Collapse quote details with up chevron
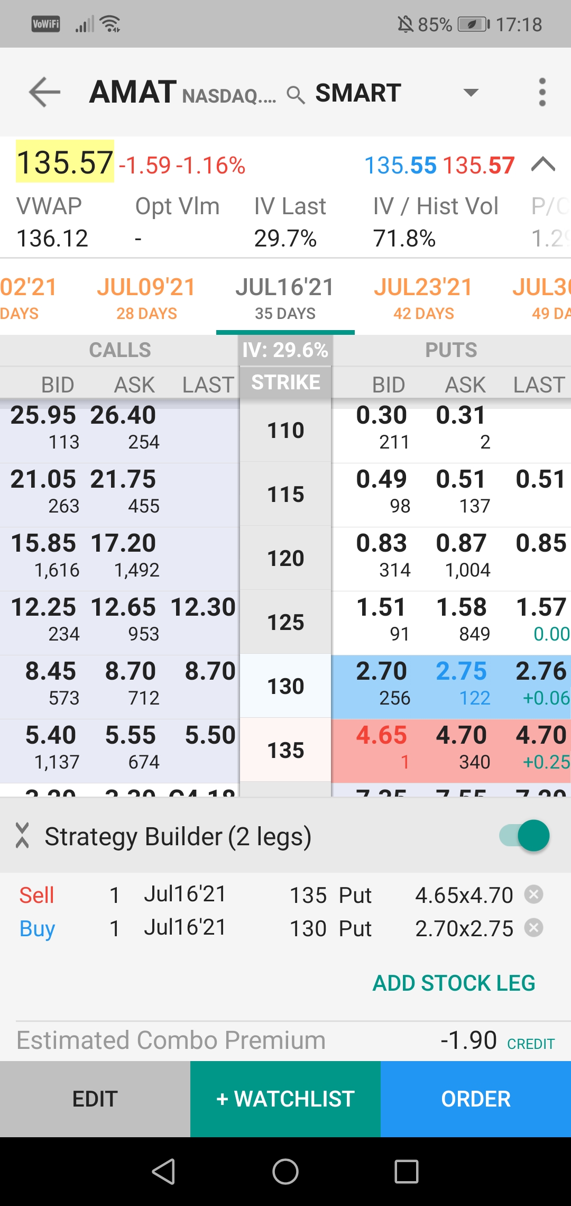The image size is (571, 1206). [x=543, y=165]
